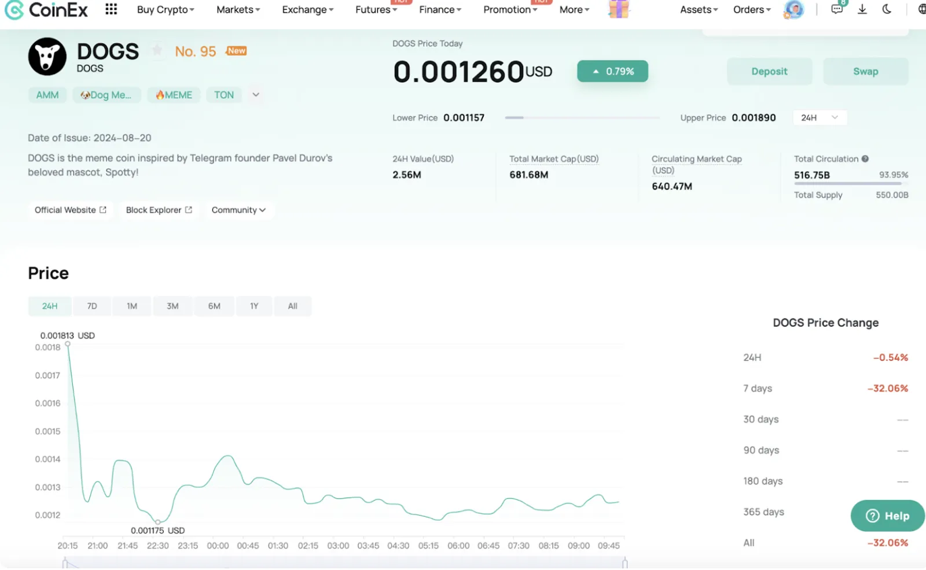Click the Dog Meme tag
Viewport: 926px width, 570px height.
[105, 95]
